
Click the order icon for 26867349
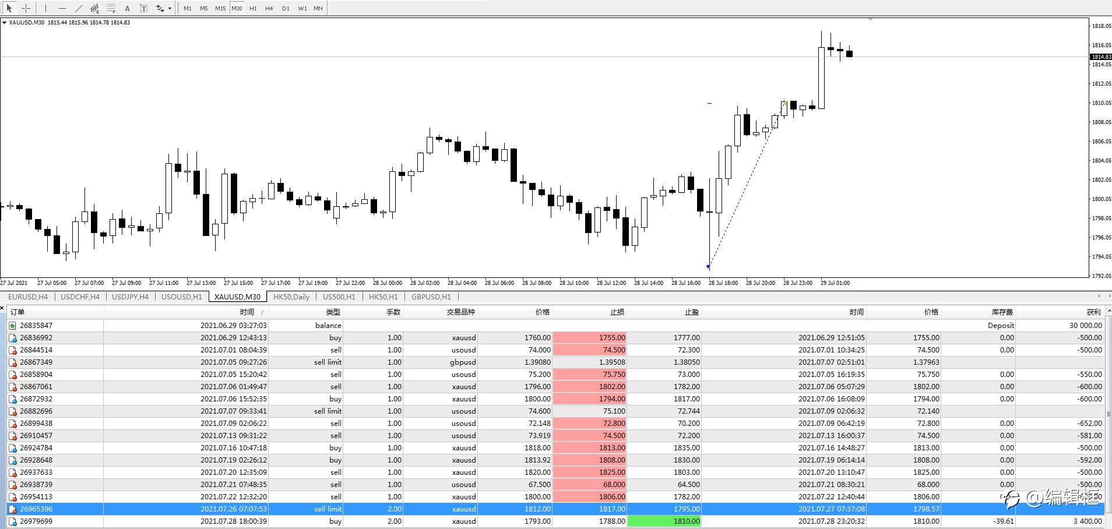13,362
